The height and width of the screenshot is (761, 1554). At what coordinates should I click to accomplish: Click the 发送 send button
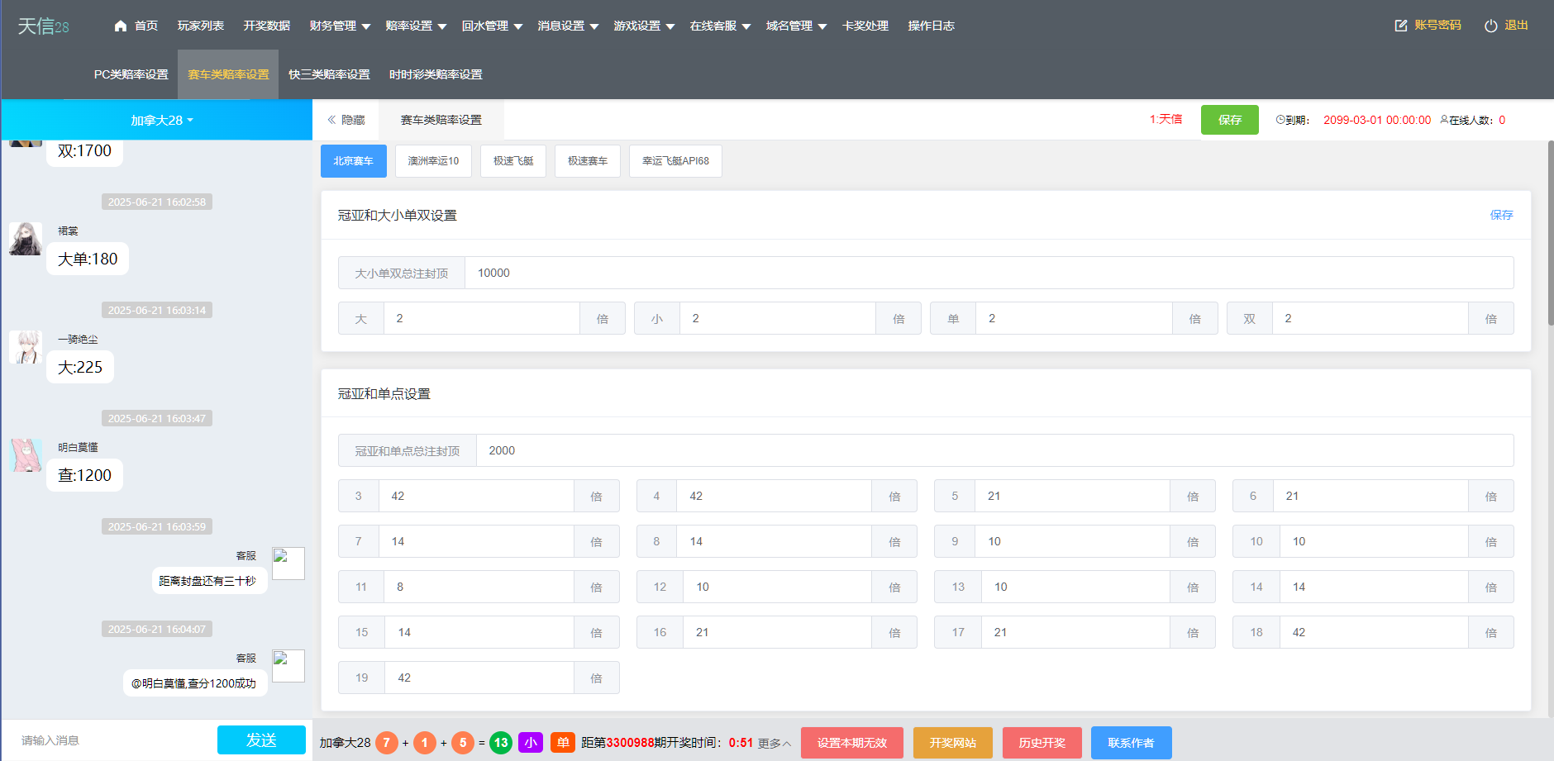[x=261, y=740]
